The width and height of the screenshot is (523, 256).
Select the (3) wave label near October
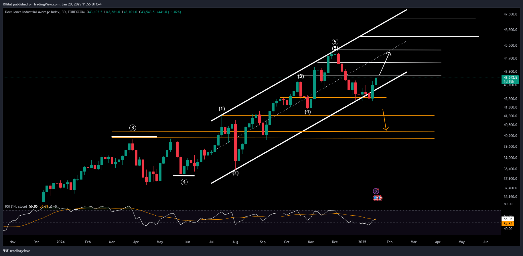[x=301, y=76]
